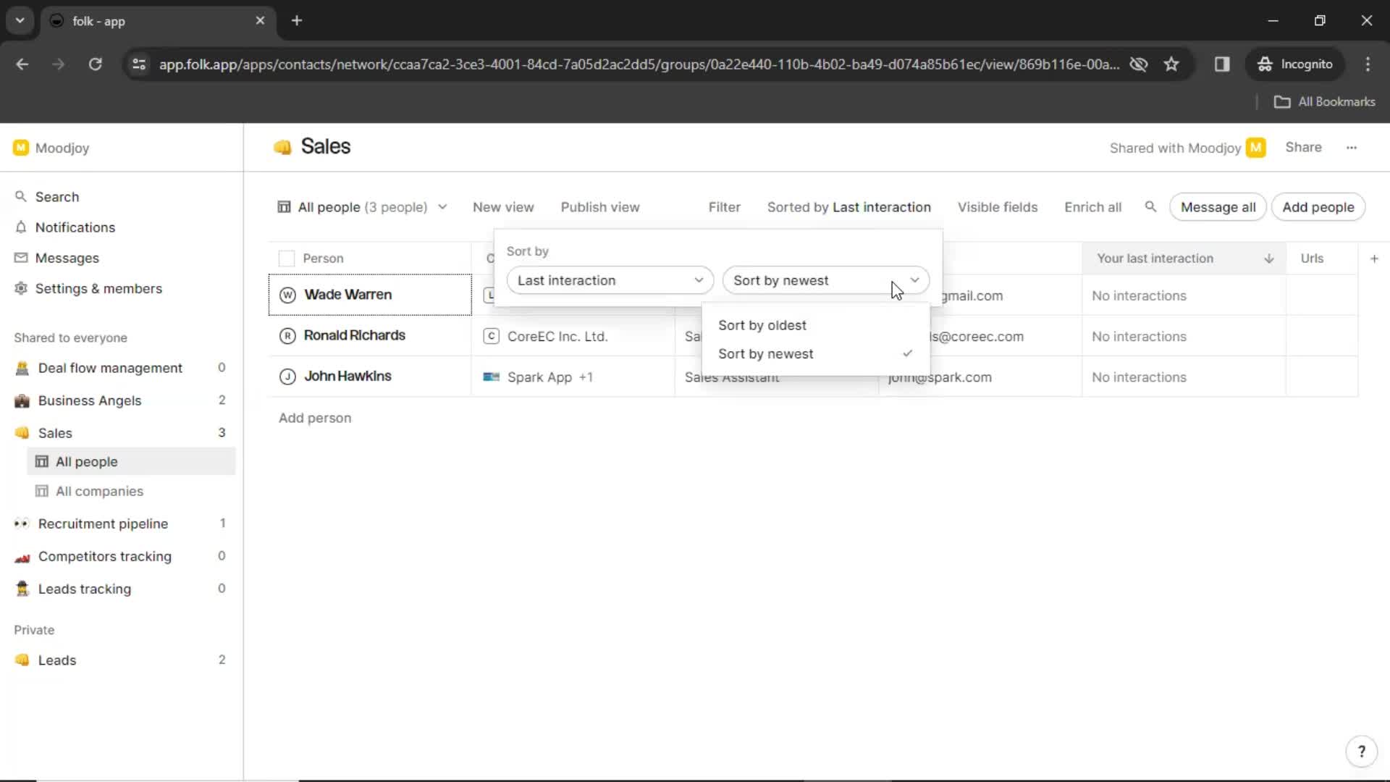Open Messages section
This screenshot has width=1390, height=782.
click(67, 258)
